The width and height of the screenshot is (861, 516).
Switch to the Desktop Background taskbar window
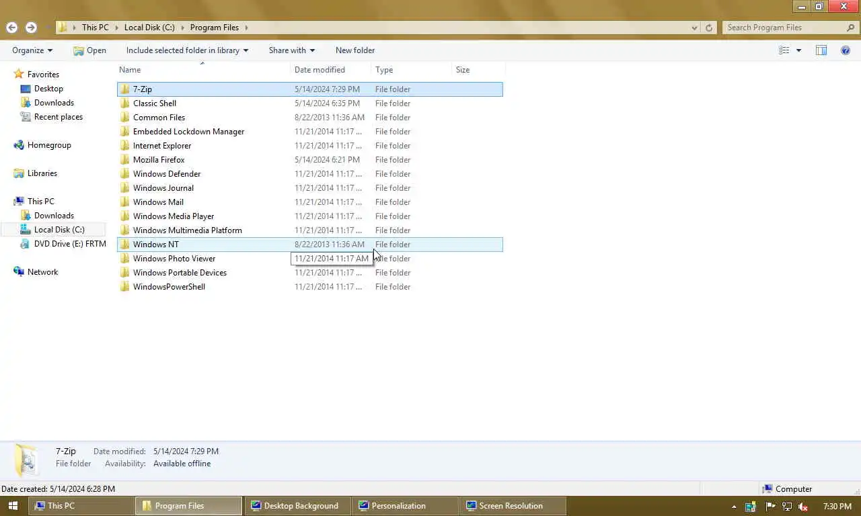click(297, 506)
